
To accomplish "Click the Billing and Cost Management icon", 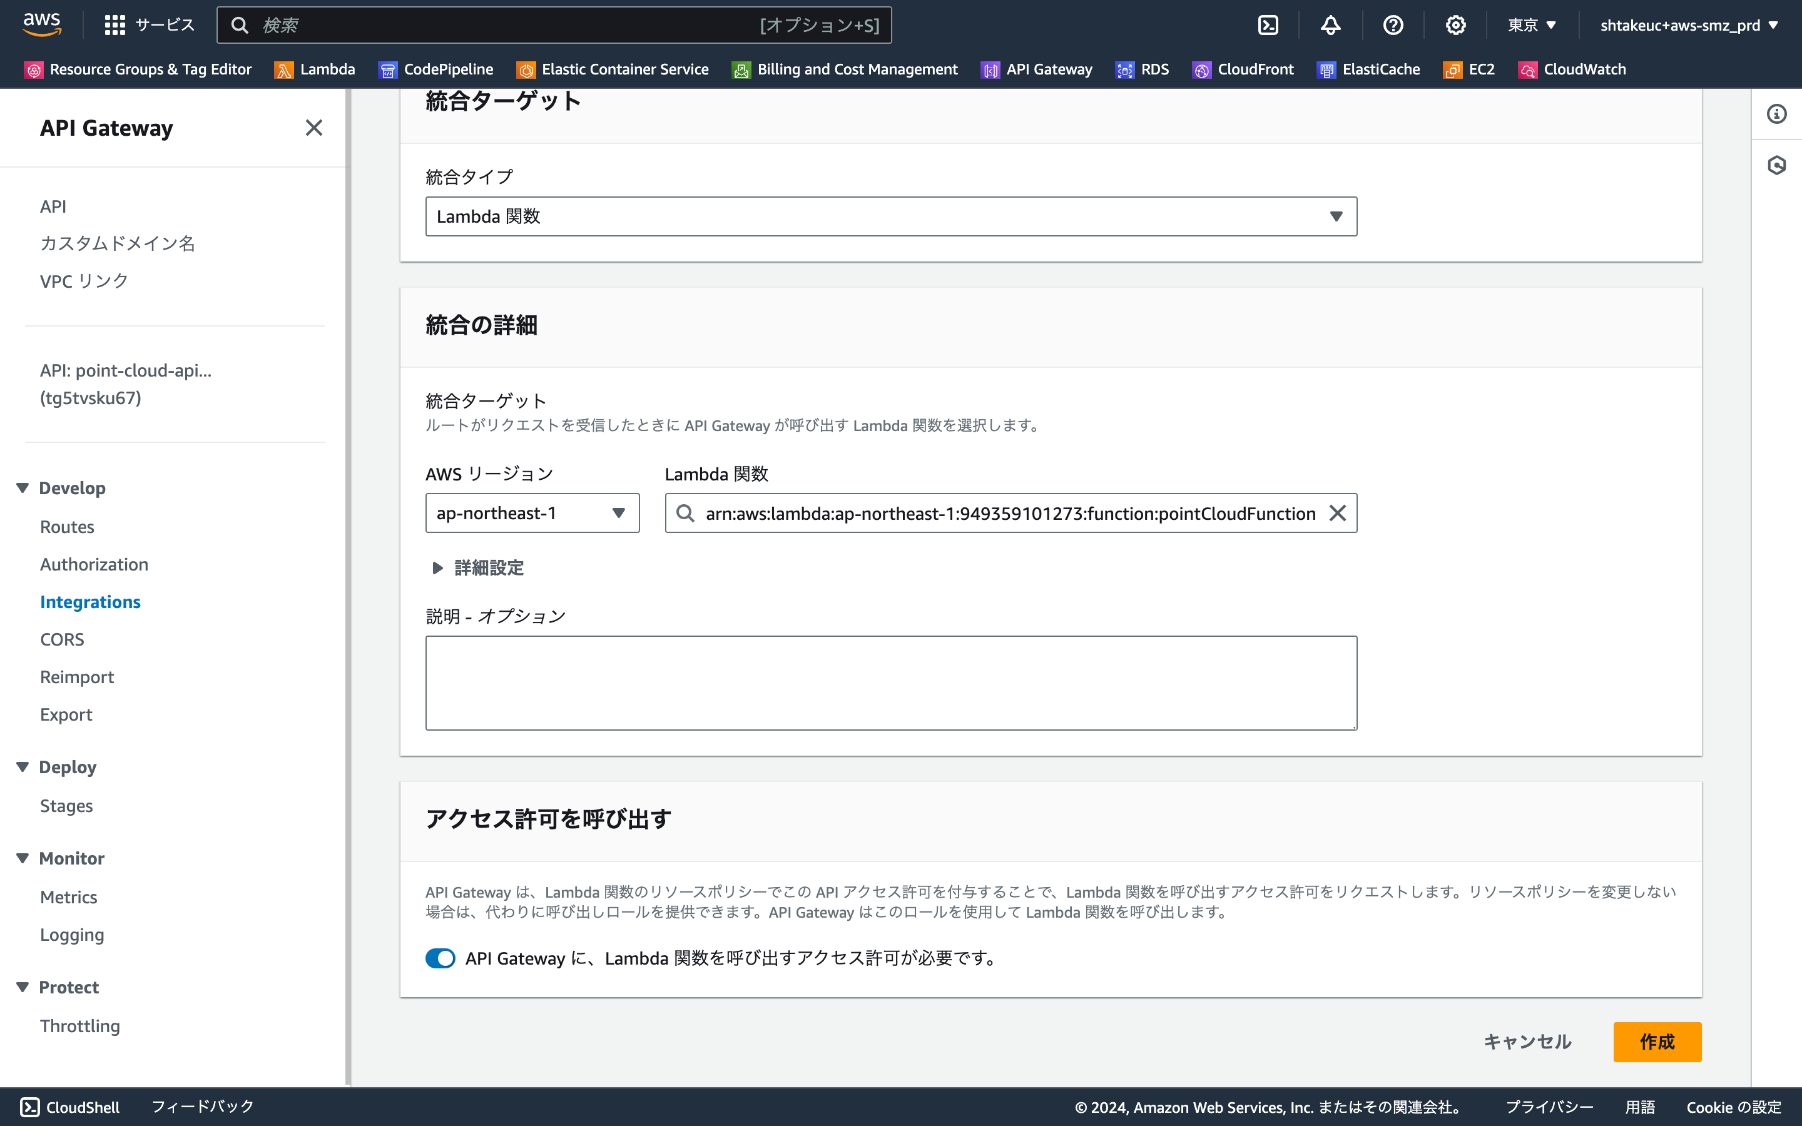I will tap(741, 70).
